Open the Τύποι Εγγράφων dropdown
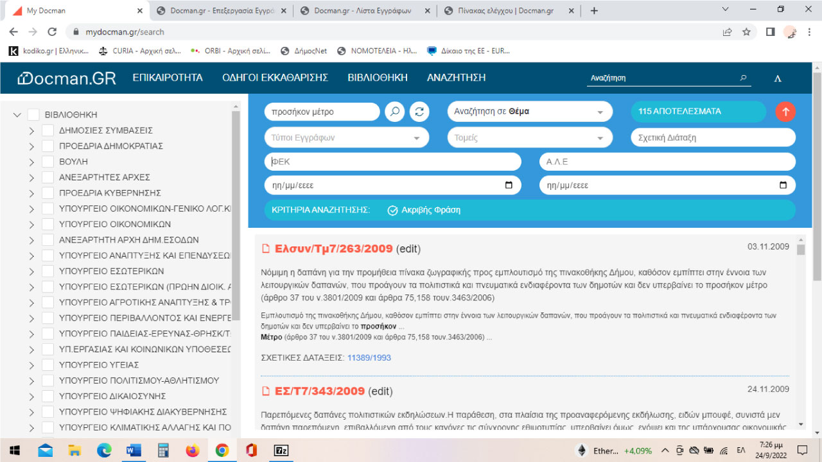 [347, 137]
